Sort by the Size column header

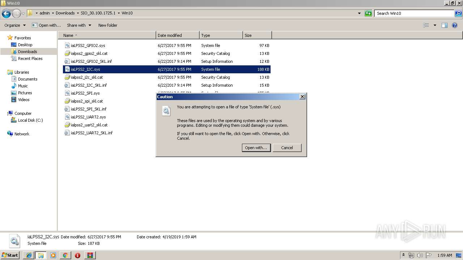pos(257,35)
